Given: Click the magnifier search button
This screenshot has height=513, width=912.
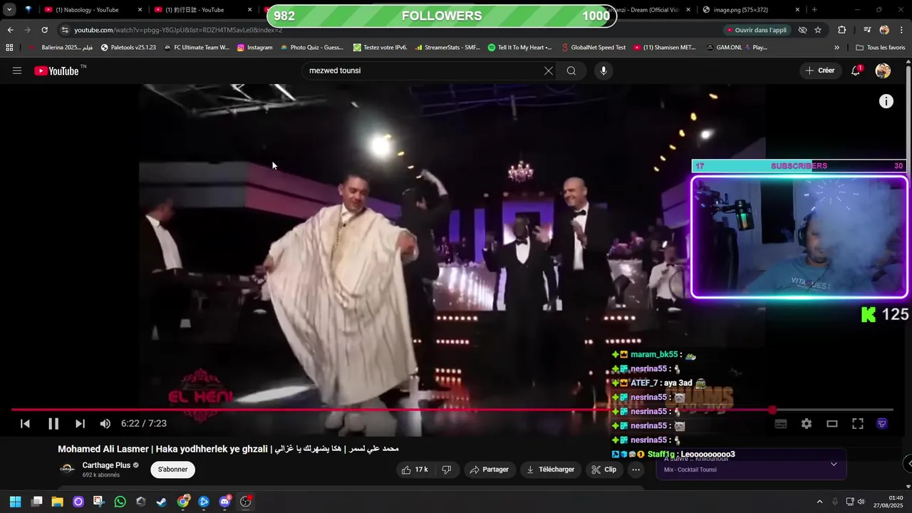Looking at the screenshot, I should click(571, 71).
